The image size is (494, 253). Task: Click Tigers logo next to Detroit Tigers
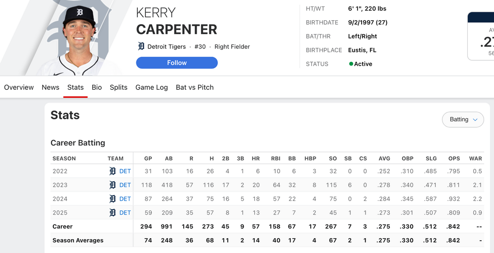(141, 46)
